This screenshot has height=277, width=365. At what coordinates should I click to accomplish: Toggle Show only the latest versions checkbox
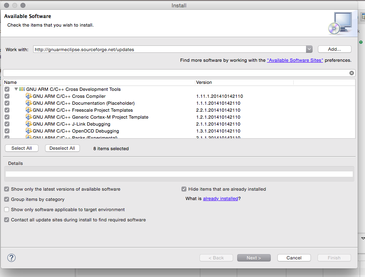pos(7,189)
